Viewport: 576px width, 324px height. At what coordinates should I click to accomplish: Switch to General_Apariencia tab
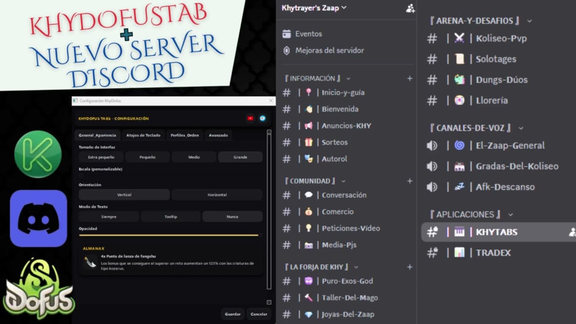click(97, 135)
